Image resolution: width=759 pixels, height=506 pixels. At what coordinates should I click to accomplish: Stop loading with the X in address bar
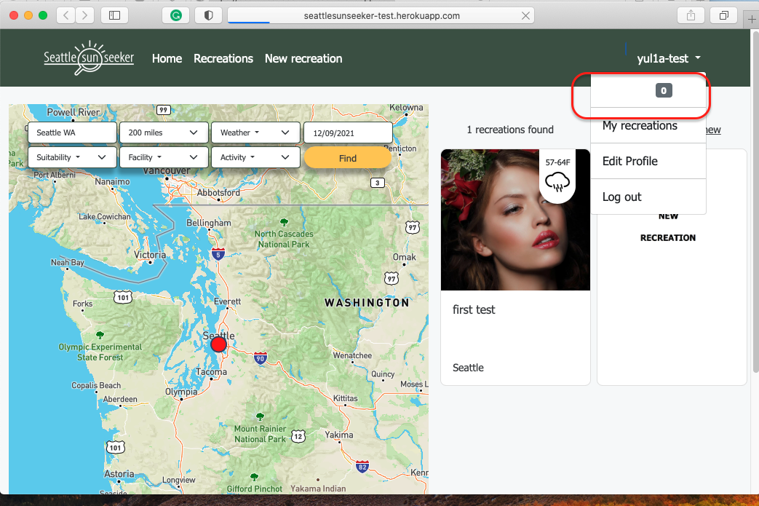tap(525, 15)
